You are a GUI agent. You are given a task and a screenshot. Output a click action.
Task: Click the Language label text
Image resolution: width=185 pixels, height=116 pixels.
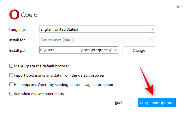point(17,30)
